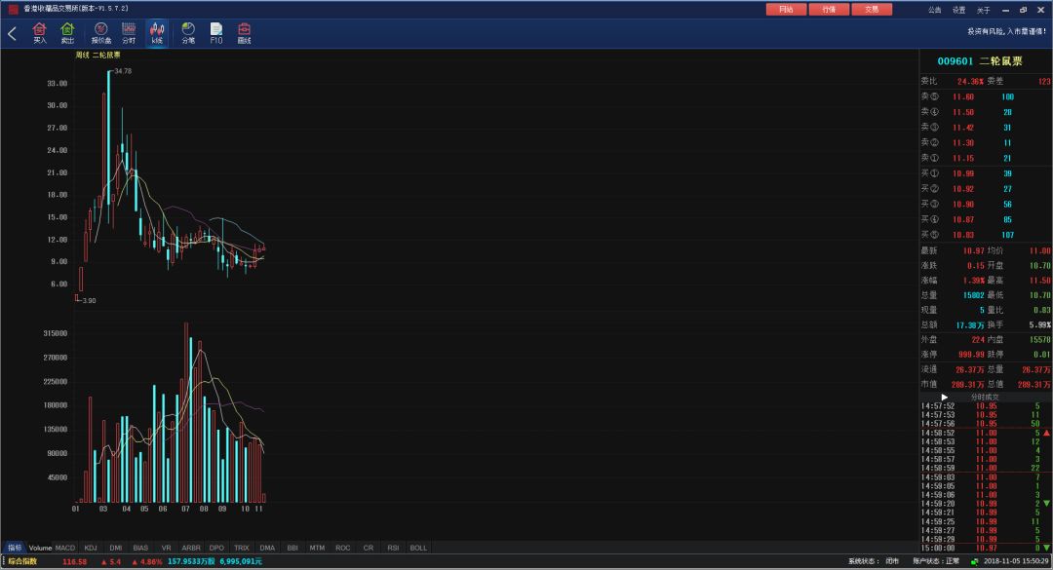This screenshot has height=570, width=1053.
Task: Switch to the ARBR indicator tab
Action: coord(191,548)
